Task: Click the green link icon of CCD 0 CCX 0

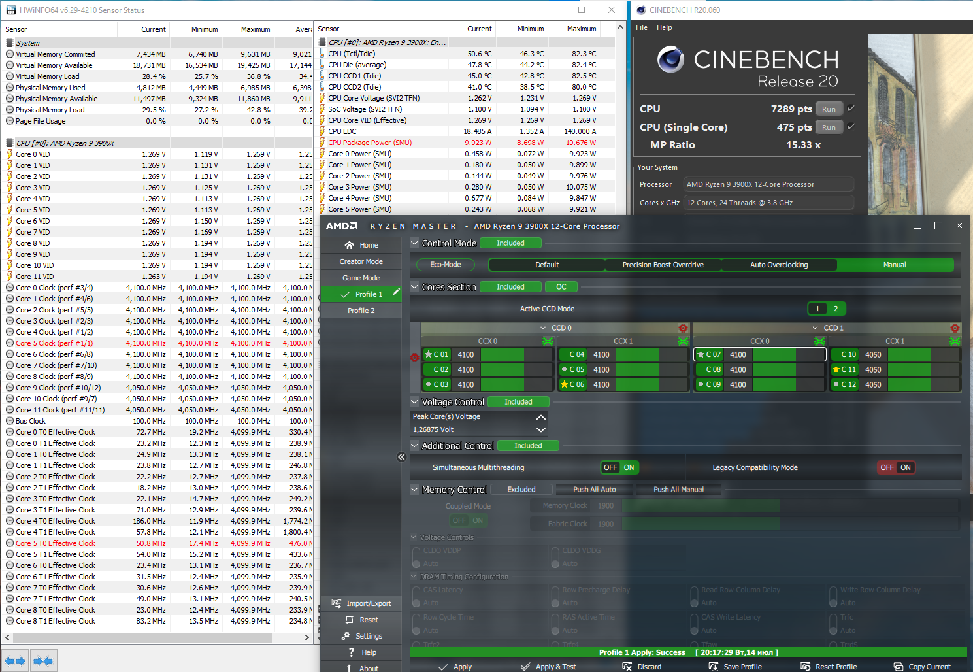Action: tap(548, 341)
